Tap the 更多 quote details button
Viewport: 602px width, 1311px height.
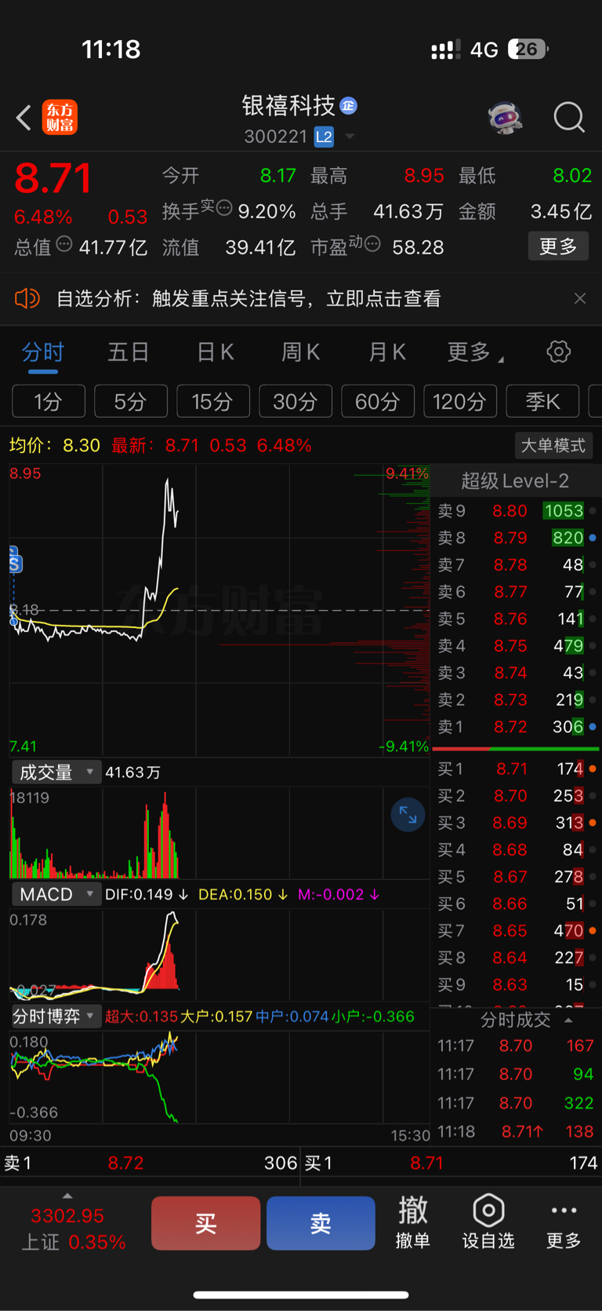click(558, 246)
